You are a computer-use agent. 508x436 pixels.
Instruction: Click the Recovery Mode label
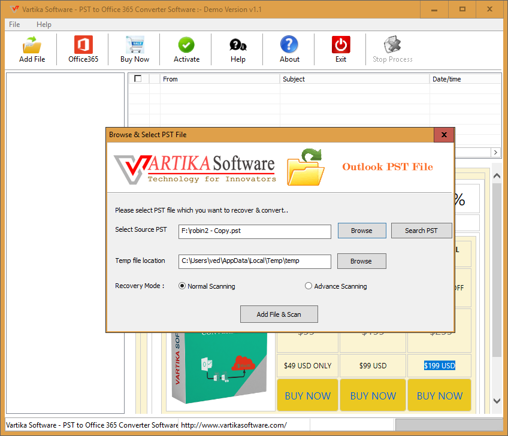tap(140, 286)
